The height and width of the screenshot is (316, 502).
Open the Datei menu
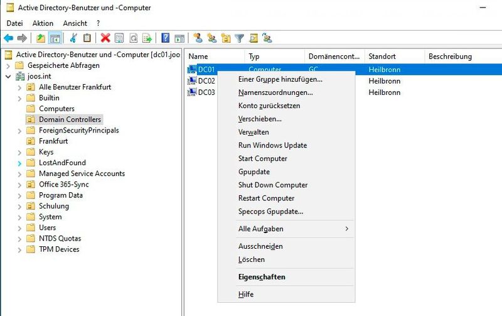coord(14,23)
